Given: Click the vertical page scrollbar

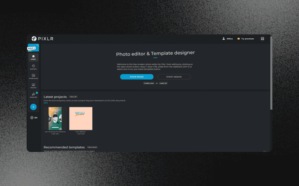Looking at the screenshot, I should pos(271,73).
